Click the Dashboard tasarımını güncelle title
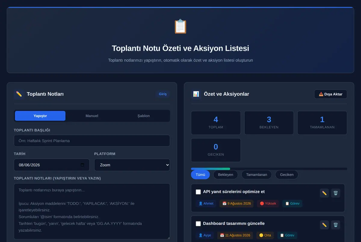This screenshot has width=361, height=242. 234,224
